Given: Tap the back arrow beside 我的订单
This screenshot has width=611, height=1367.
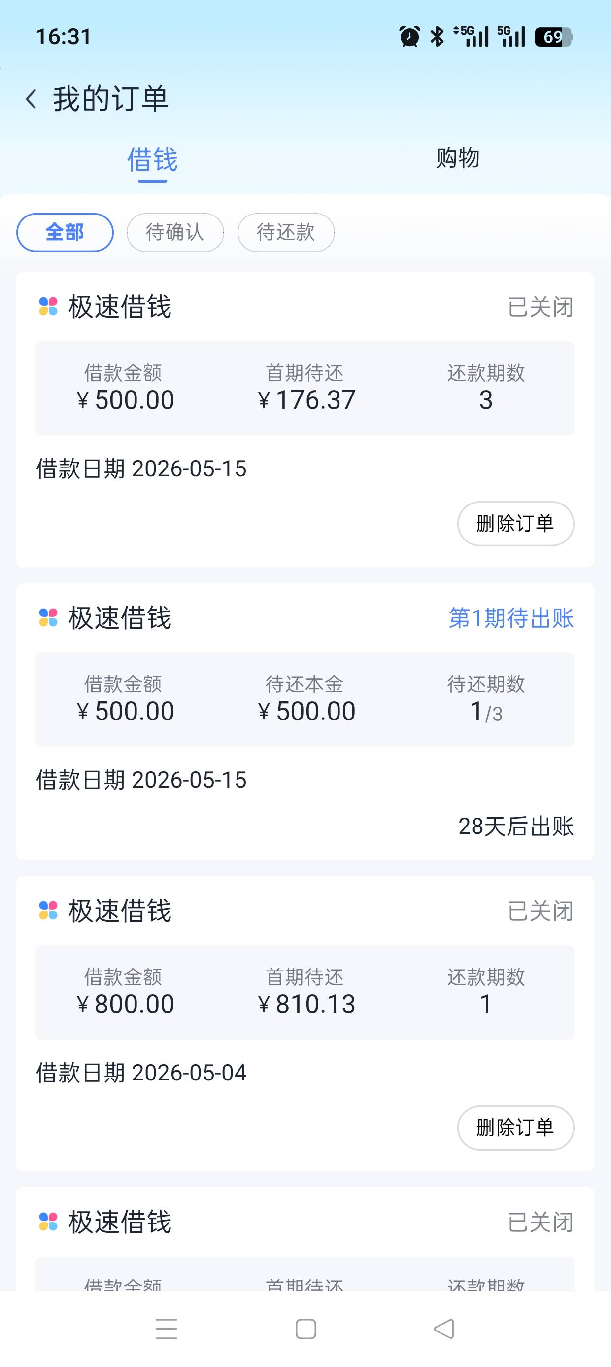Looking at the screenshot, I should pyautogui.click(x=32, y=99).
